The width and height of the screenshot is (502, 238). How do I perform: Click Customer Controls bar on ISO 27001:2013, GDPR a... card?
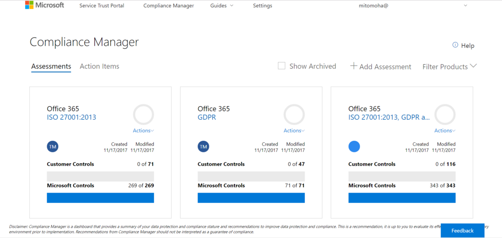coord(402,176)
